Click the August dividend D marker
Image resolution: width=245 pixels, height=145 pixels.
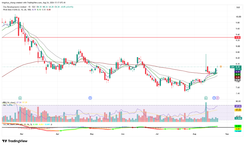[214, 98]
